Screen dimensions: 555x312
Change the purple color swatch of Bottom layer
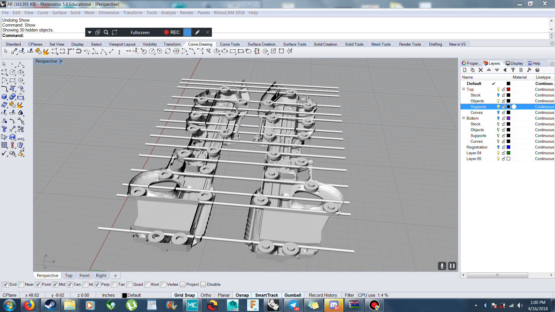point(508,118)
